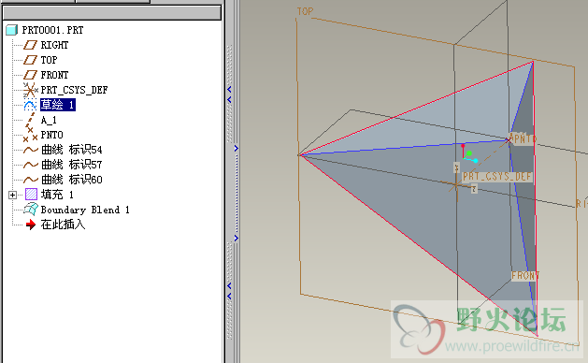Click the 填充 1 fill feature icon
The image size is (588, 363).
(x=31, y=195)
